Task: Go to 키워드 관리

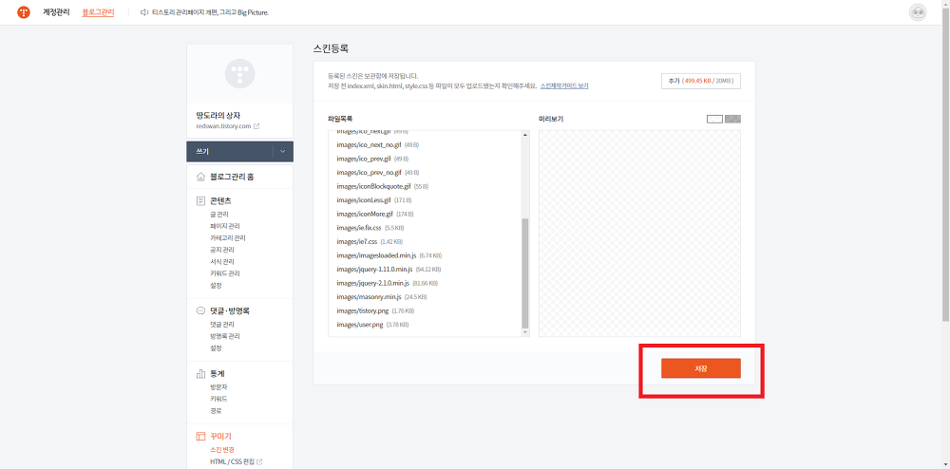Action: tap(224, 273)
